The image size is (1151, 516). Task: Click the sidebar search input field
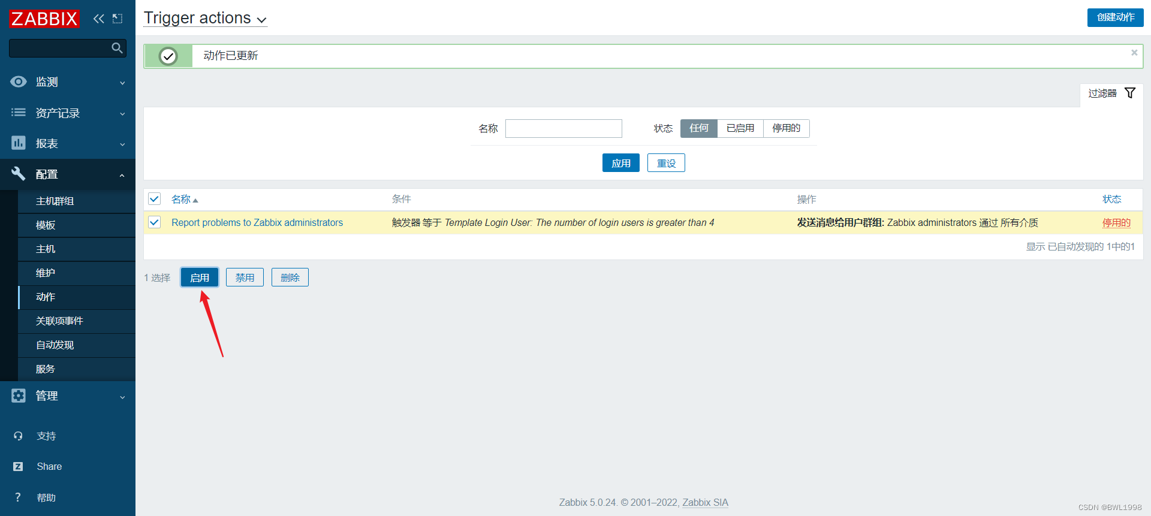60,48
